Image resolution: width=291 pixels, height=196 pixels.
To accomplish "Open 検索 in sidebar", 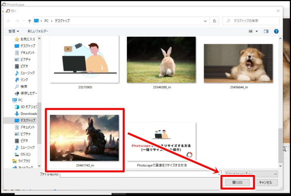I will [21, 86].
